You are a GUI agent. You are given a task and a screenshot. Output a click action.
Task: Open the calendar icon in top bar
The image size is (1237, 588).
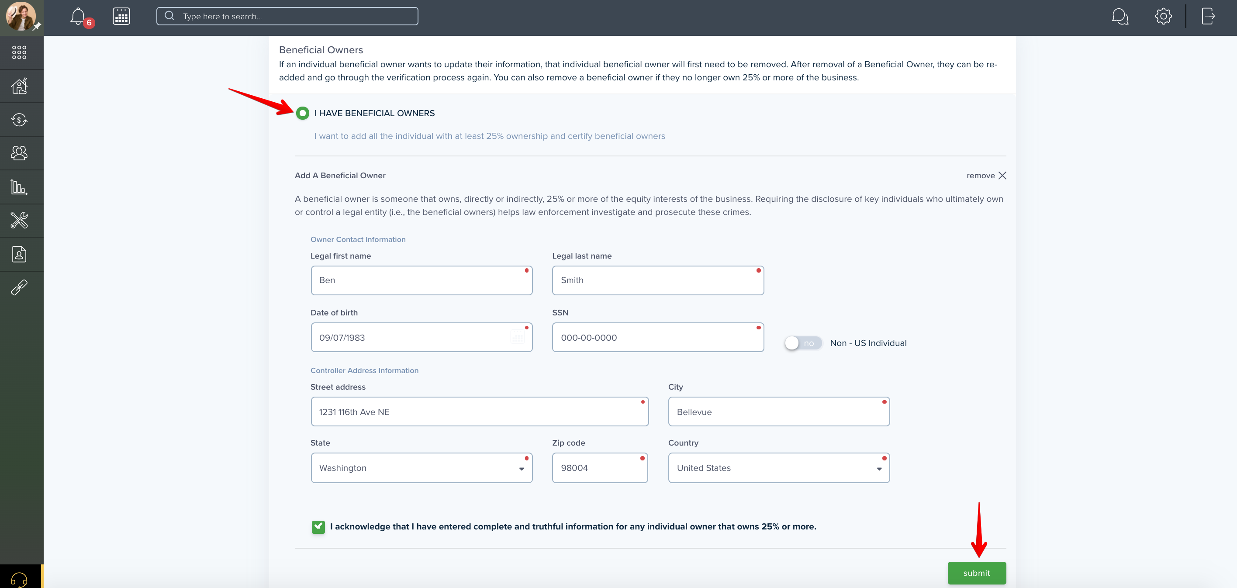click(121, 16)
